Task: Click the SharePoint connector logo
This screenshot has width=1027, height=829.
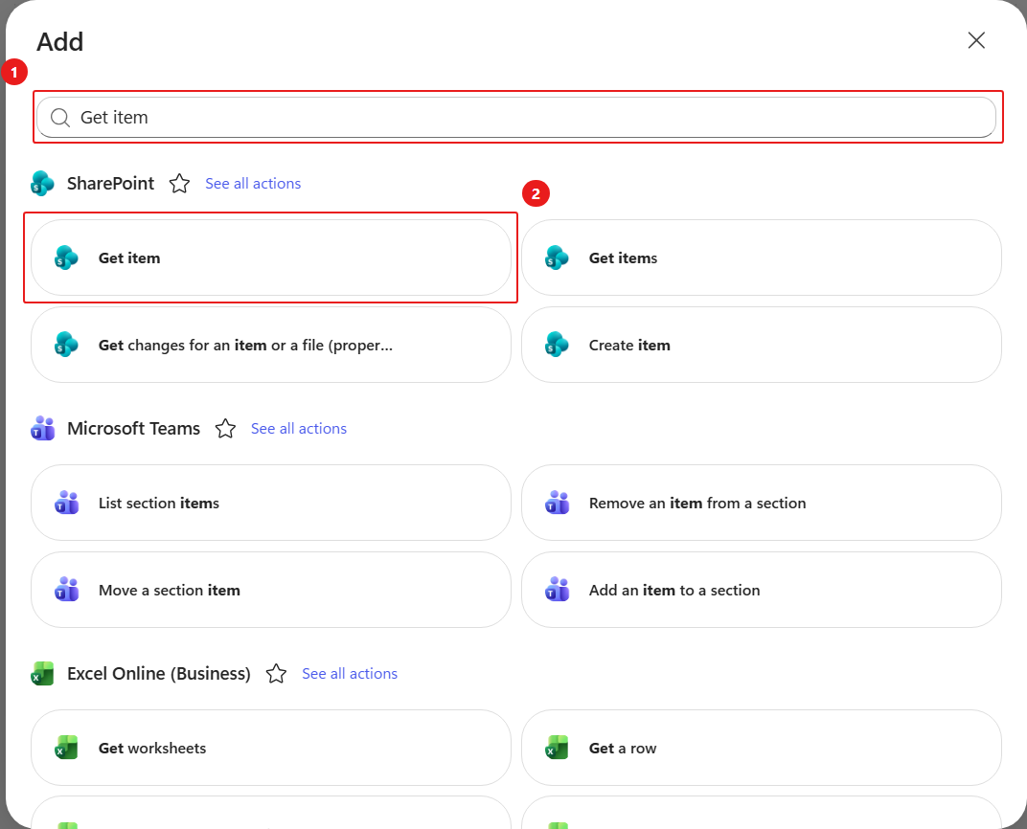Action: (x=42, y=183)
